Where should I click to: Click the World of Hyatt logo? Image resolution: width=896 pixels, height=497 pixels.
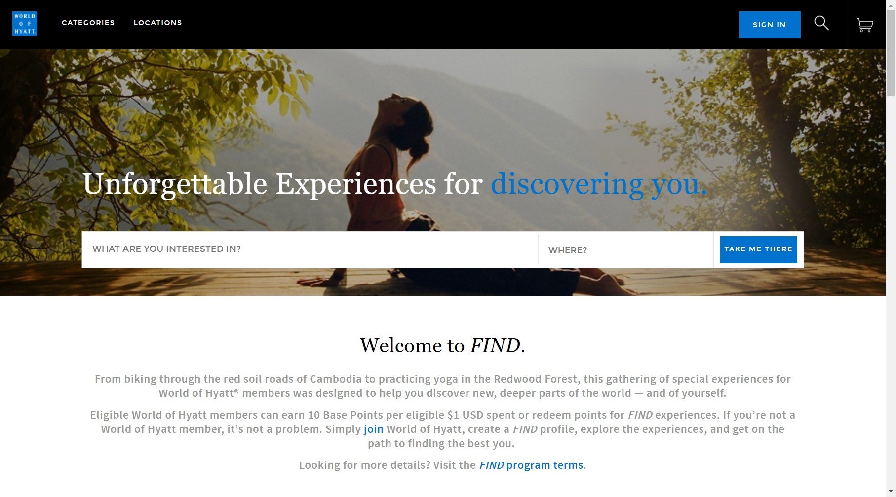[25, 24]
